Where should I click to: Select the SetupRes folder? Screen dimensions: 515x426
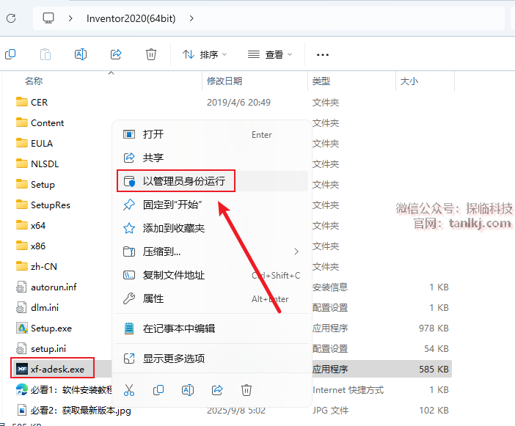[43, 205]
